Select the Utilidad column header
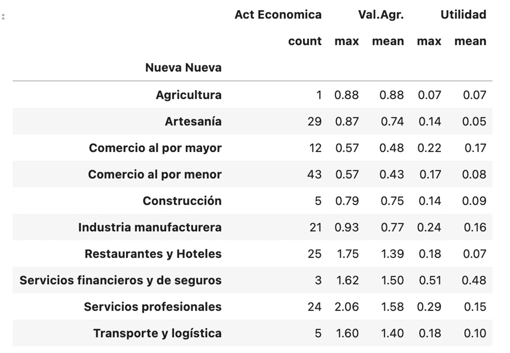 pyautogui.click(x=463, y=15)
